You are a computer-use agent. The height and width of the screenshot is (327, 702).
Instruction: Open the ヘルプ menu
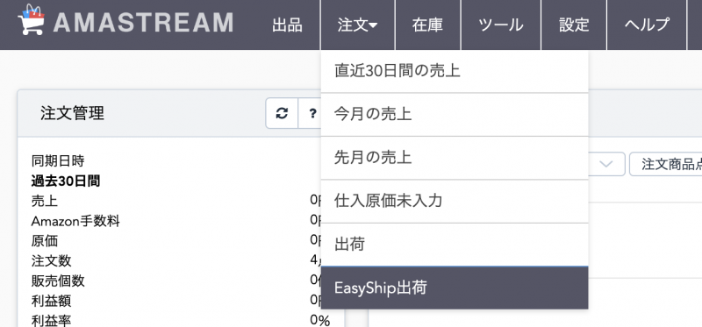pos(647,25)
